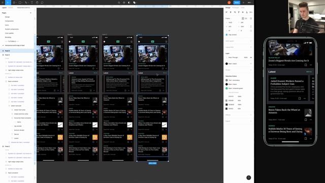Switch to the Design tab
Image resolution: width=325 pixels, height=183 pixels.
pyautogui.click(x=228, y=8)
